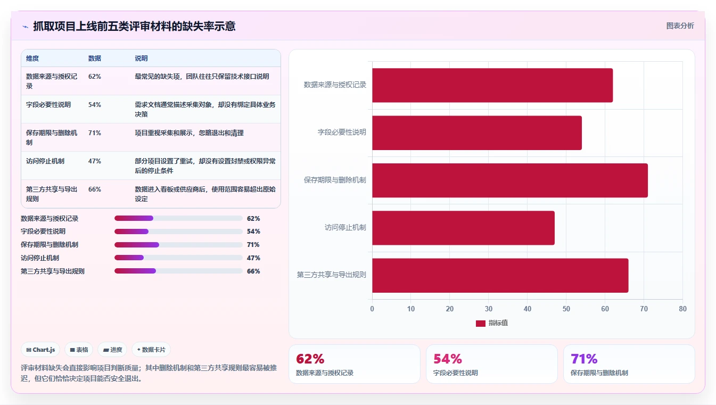
Task: Click the 66% cell in the table
Action: tap(95, 189)
